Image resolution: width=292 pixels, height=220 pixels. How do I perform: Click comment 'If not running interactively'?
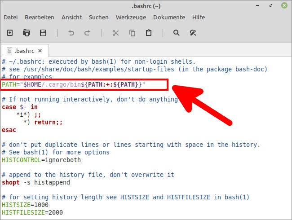point(90,99)
